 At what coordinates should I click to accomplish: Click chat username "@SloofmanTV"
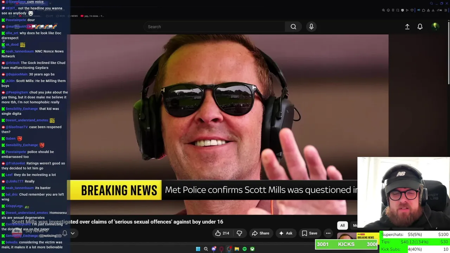tap(16, 127)
